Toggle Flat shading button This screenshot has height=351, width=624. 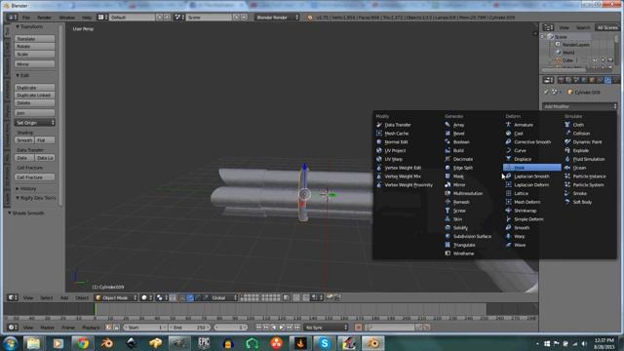[45, 140]
